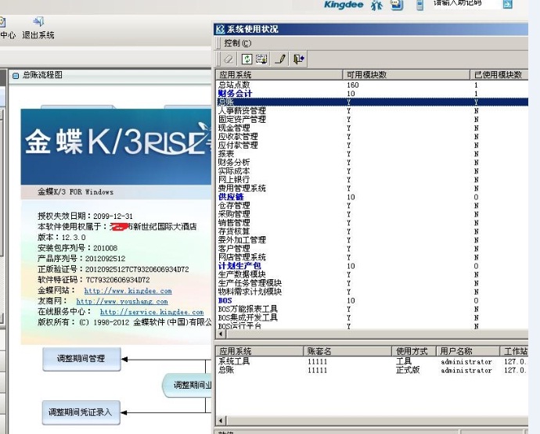540x434 pixels.
Task: Open the www.youshang.com link
Action: point(118,301)
